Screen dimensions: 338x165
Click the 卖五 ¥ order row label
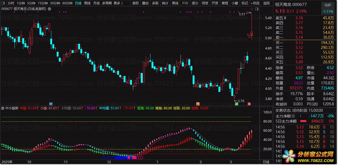coord(281,18)
